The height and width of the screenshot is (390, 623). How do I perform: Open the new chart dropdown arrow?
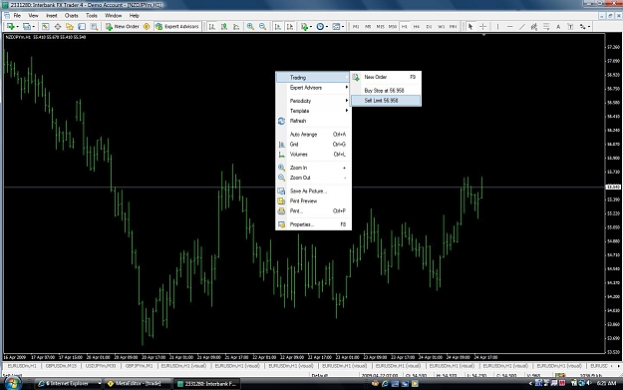coord(18,27)
